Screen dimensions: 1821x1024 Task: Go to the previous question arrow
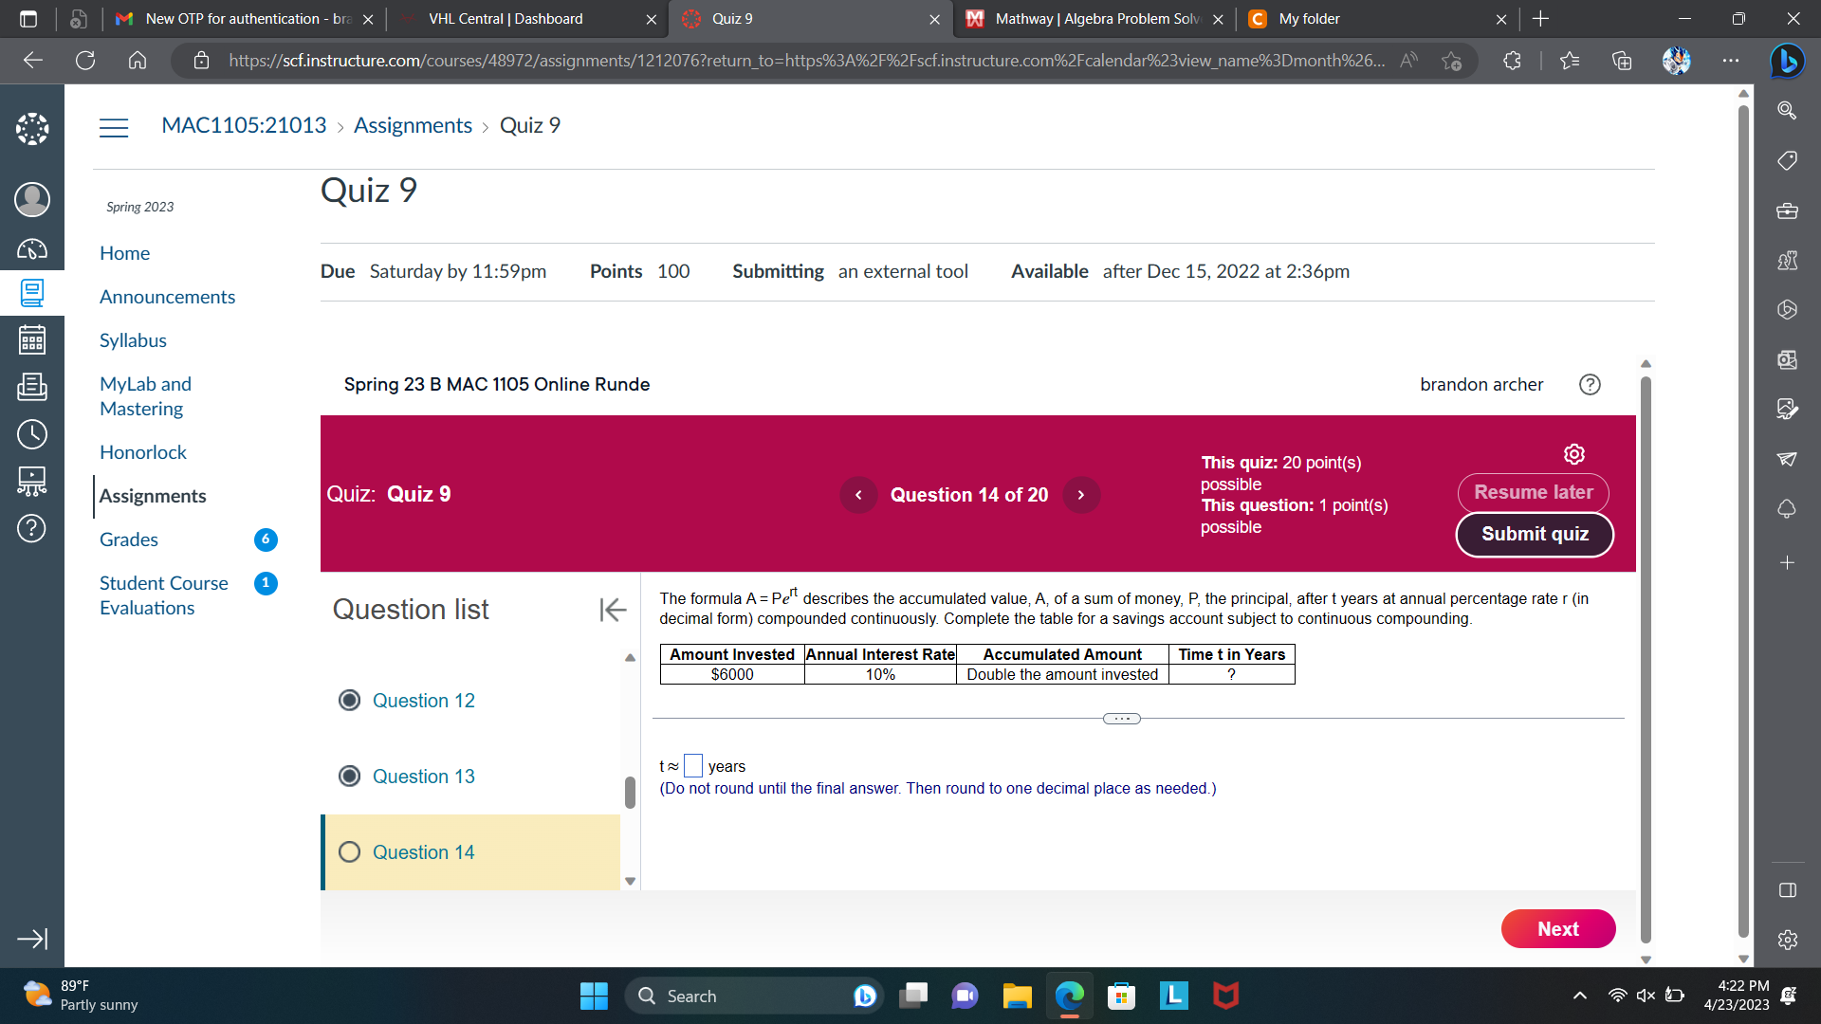[858, 495]
